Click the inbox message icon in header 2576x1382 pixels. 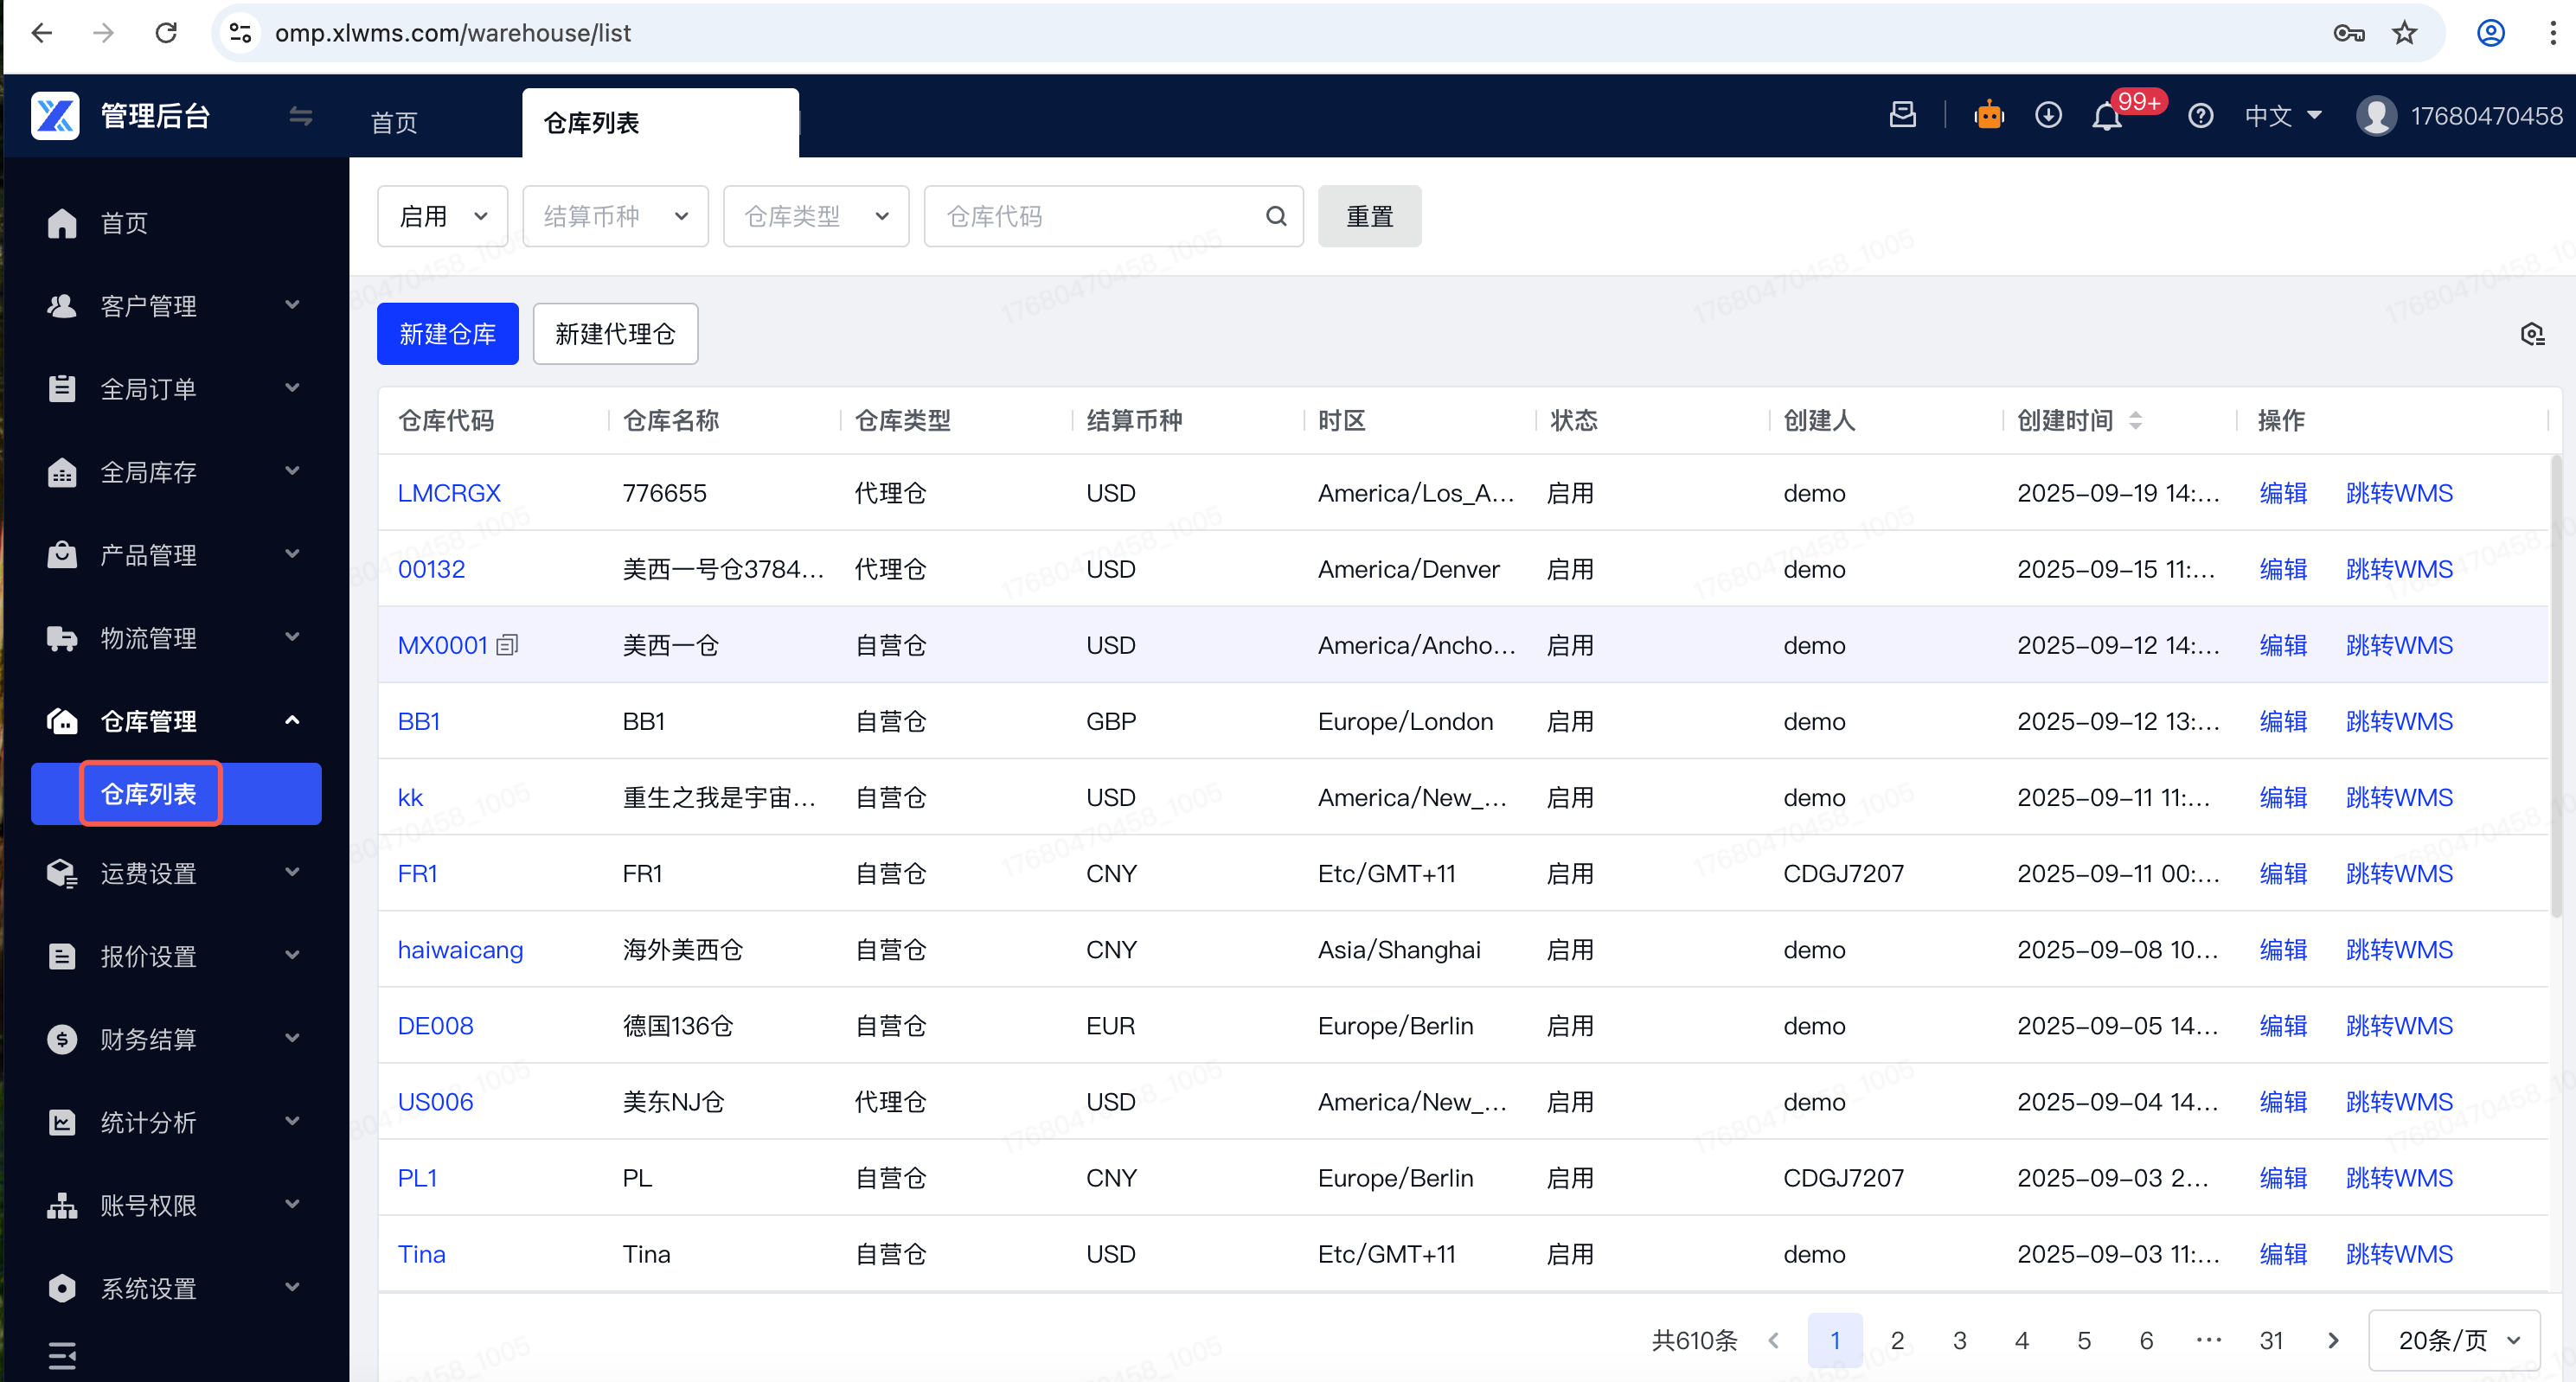tap(1902, 116)
